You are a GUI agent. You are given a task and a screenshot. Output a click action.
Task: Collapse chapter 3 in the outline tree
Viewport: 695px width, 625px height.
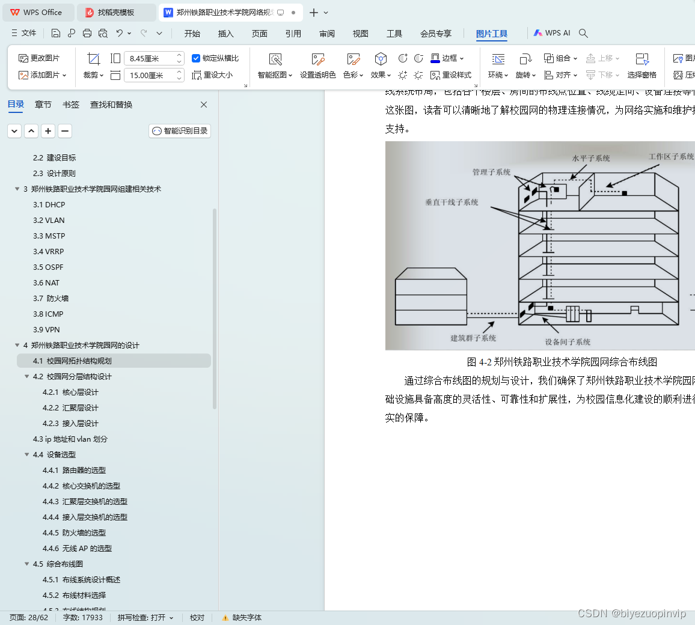coord(17,189)
